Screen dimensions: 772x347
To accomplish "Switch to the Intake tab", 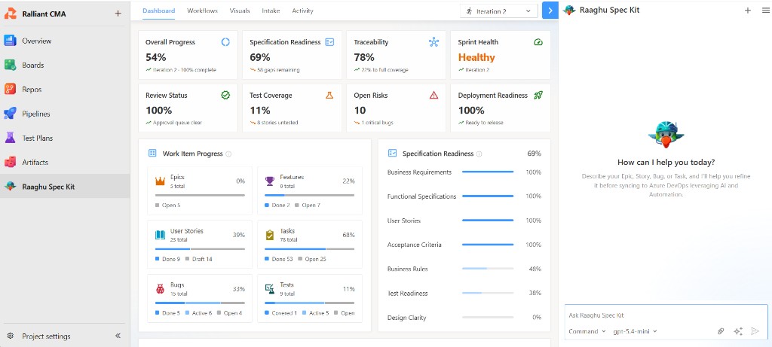I will pyautogui.click(x=271, y=11).
